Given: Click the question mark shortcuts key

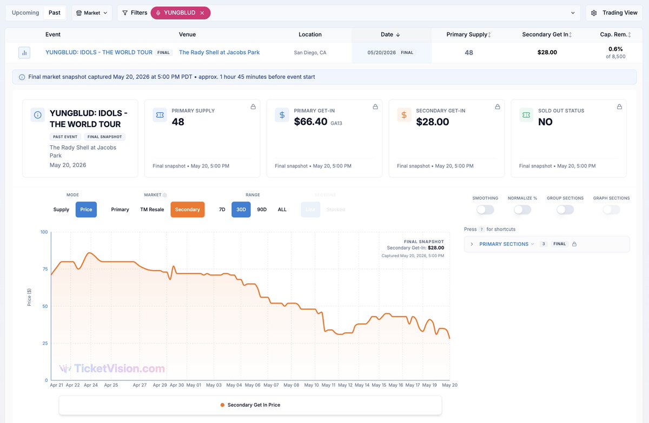Looking at the screenshot, I should click(481, 230).
